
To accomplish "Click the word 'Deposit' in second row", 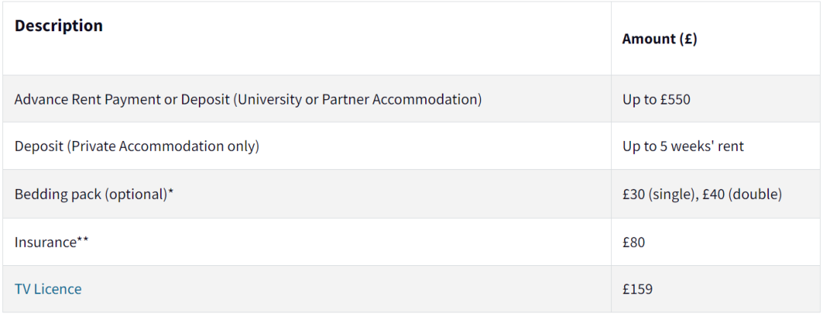I will pyautogui.click(x=38, y=146).
